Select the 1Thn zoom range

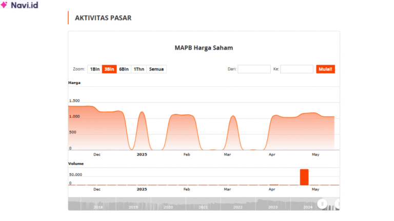click(x=139, y=69)
